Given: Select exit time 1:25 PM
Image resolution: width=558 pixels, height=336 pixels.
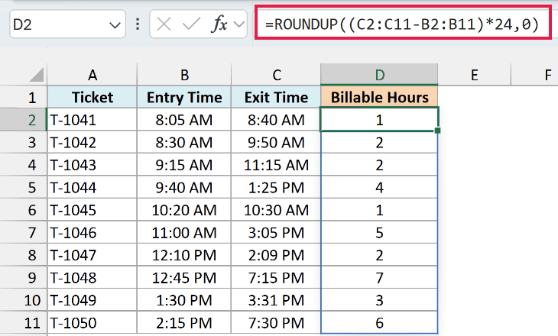Looking at the screenshot, I should coord(276,187).
